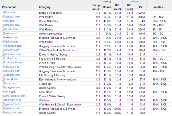Open the popup icon next to mthai.com
This screenshot has height=116, width=172.
tap(3, 29)
